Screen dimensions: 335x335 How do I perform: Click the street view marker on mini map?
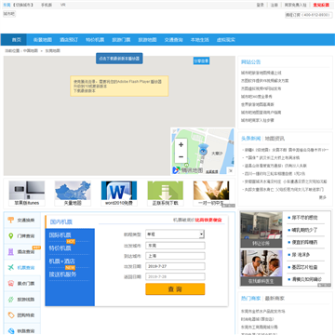pos(203,150)
